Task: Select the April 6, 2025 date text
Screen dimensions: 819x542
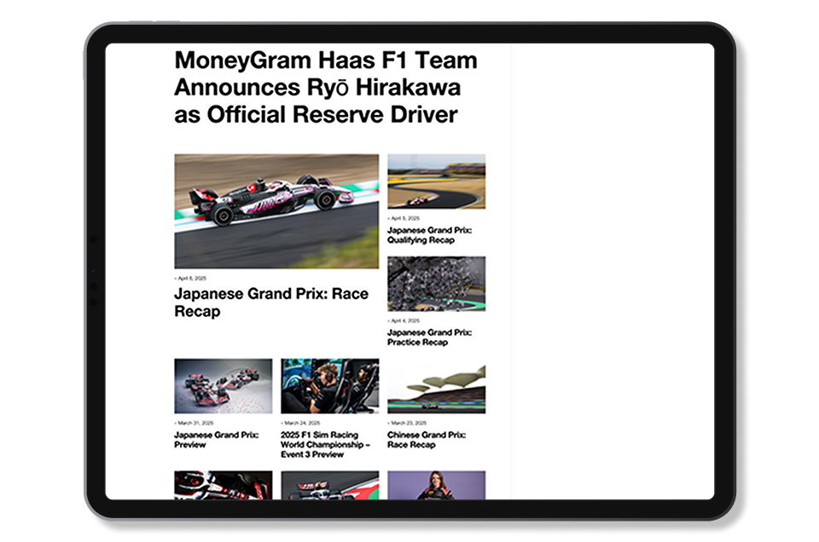Action: tap(190, 278)
